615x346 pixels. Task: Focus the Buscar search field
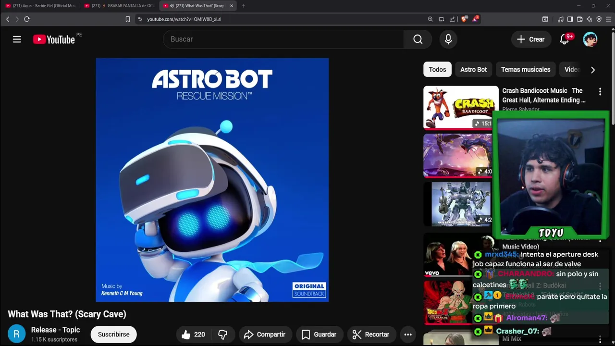click(283, 39)
